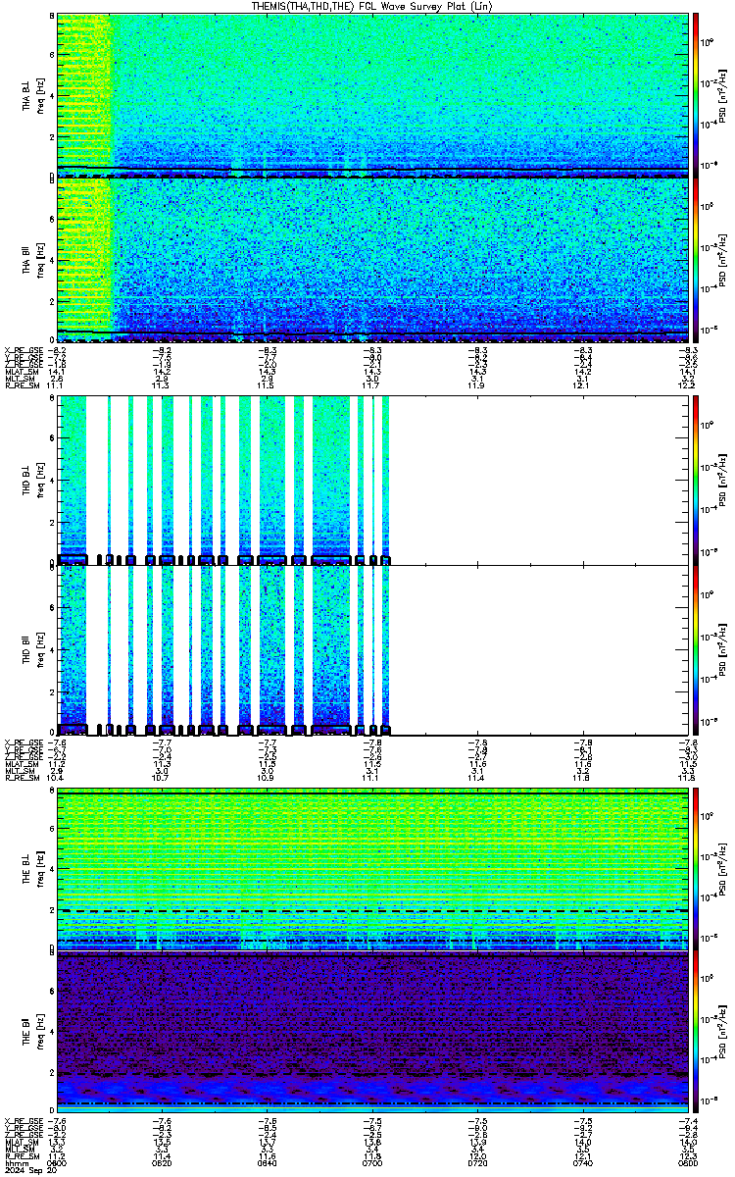Click the THD BII panel PSD color bar
The image size is (735, 1177).
[697, 649]
